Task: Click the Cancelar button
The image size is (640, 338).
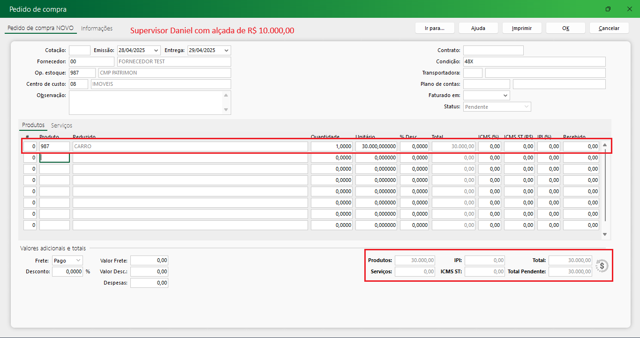Action: click(609, 28)
